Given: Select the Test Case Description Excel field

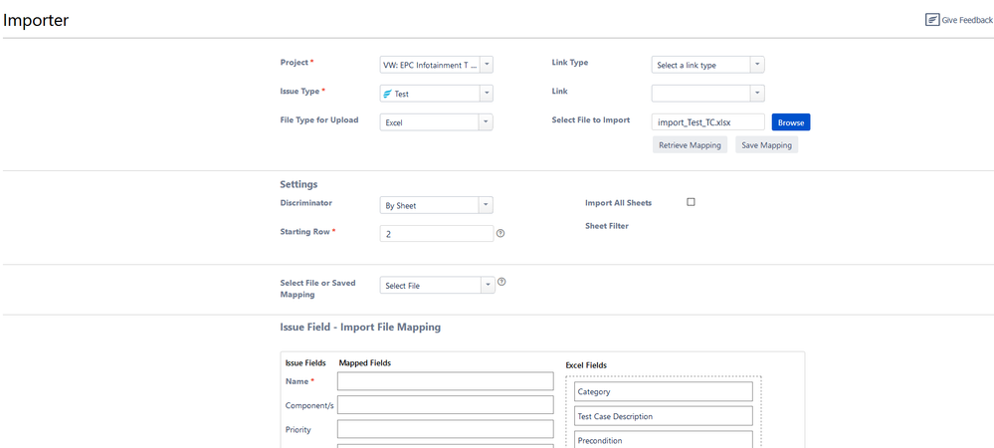Looking at the screenshot, I should [x=663, y=416].
